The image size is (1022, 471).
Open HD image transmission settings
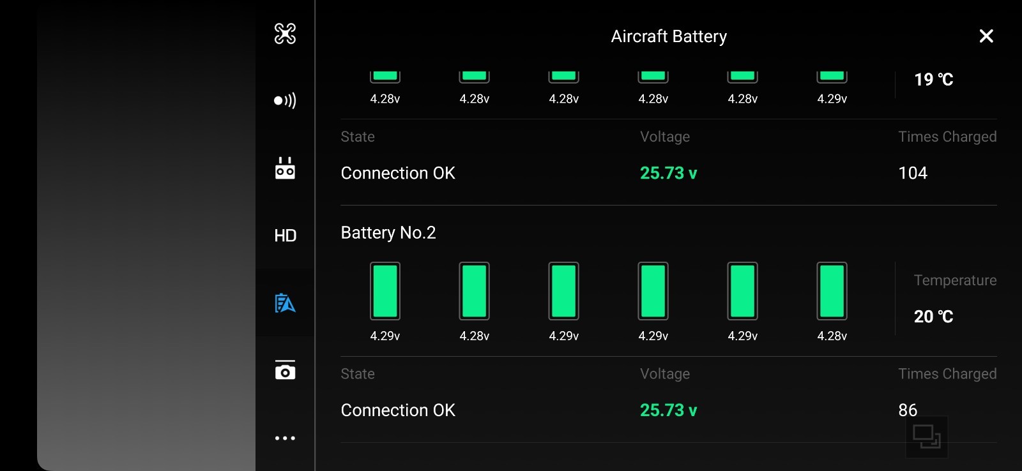[285, 235]
